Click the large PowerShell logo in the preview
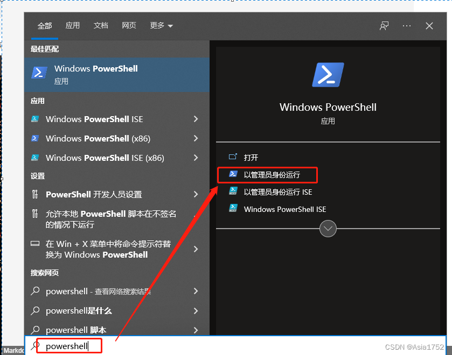This screenshot has height=355, width=452. pyautogui.click(x=328, y=75)
